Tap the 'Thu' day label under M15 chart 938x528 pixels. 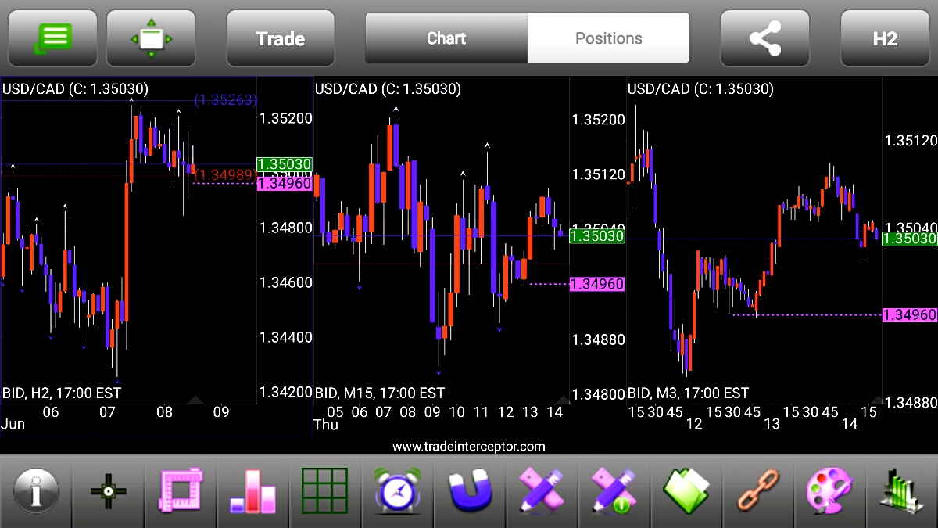[x=326, y=424]
